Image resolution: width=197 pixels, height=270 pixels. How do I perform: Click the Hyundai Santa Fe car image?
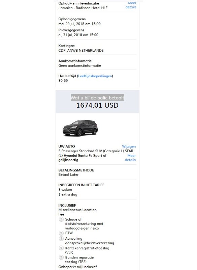80,128
